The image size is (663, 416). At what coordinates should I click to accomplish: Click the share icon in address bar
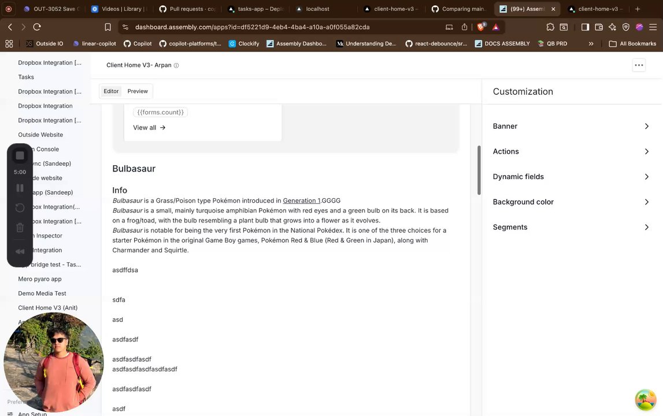click(x=464, y=27)
